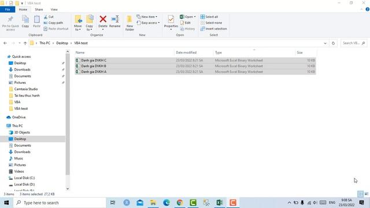Switch to the Home ribbon tab

(23, 9)
